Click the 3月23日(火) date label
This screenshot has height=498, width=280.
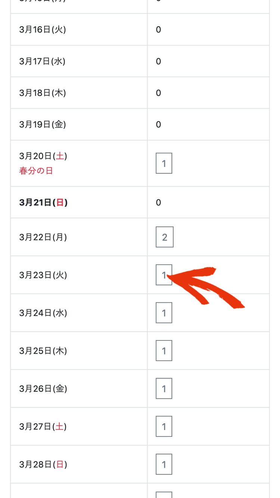pos(43,275)
